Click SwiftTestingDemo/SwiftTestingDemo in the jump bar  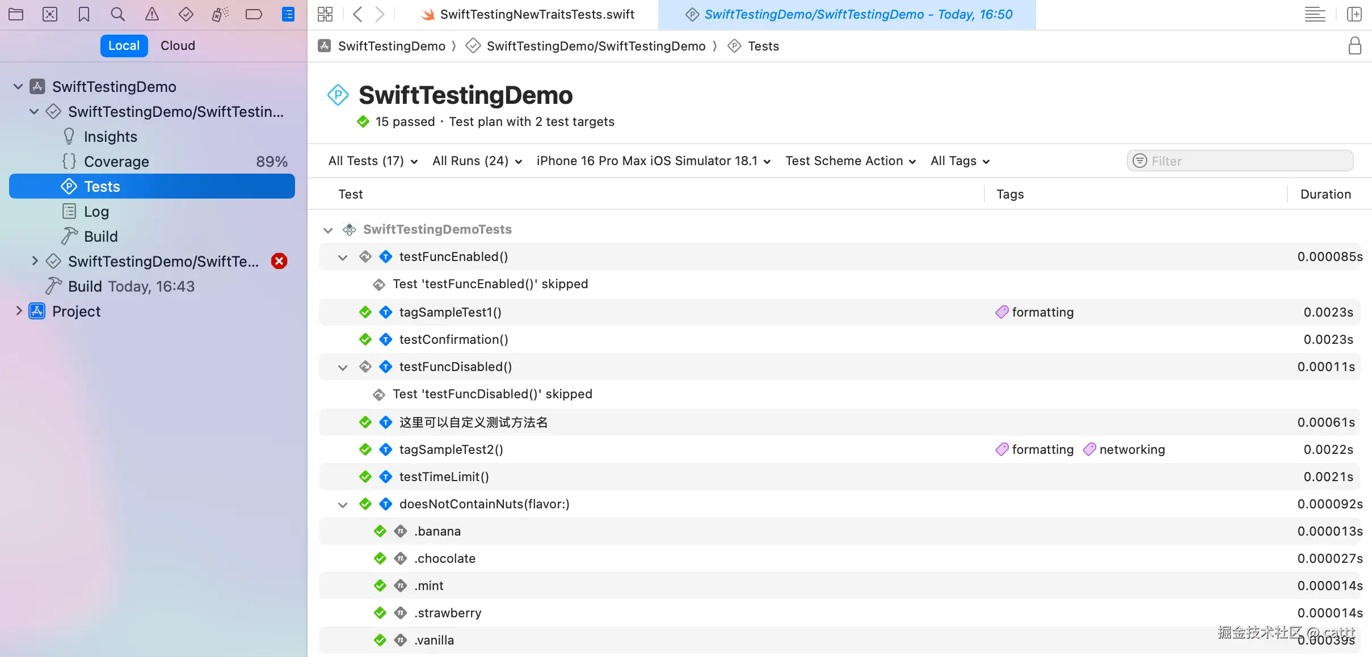pyautogui.click(x=586, y=46)
